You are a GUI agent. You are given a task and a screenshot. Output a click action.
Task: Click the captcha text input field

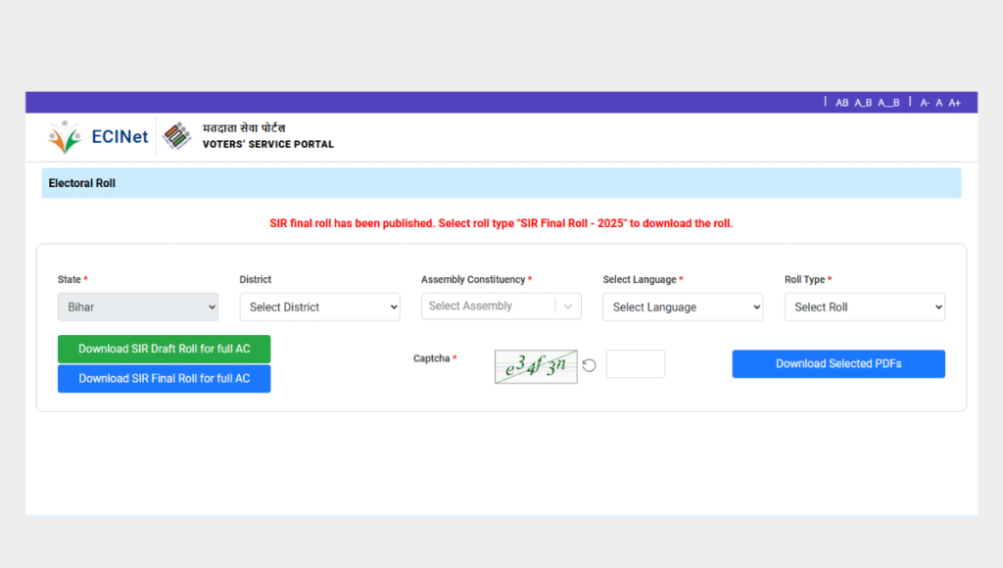635,364
